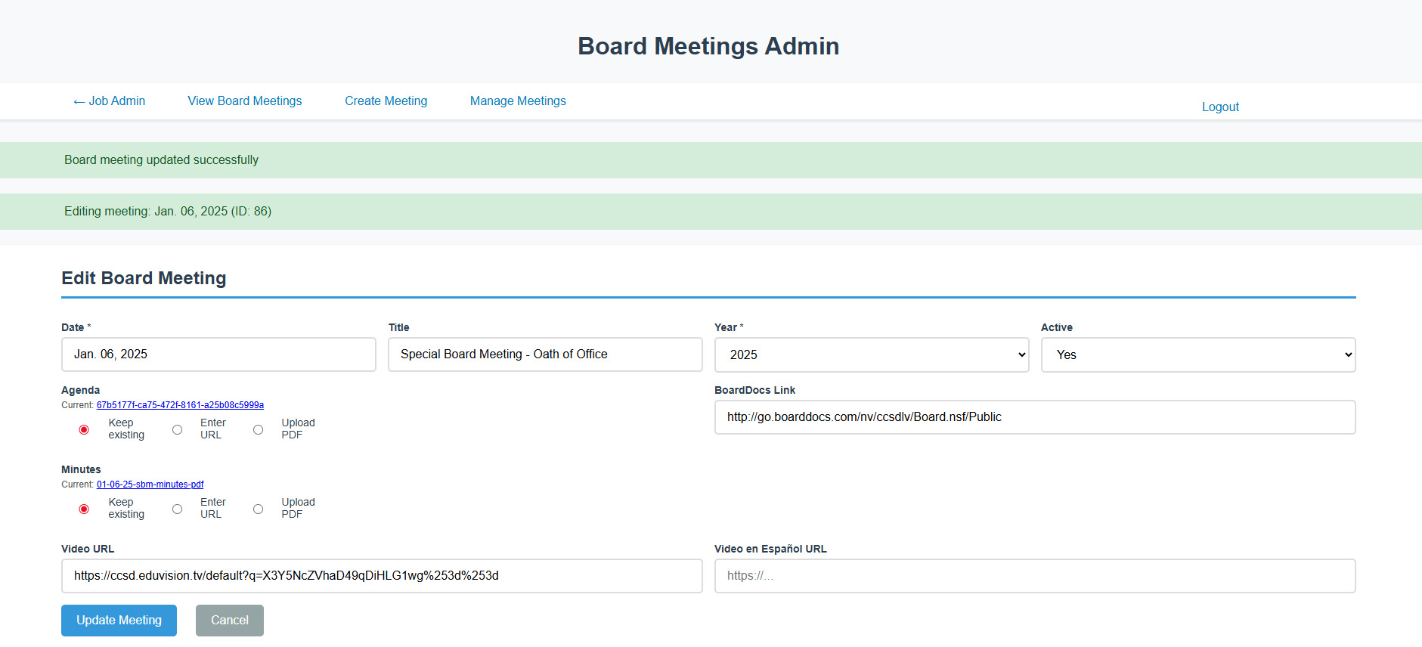The image size is (1422, 647).
Task: Choose Enter URL option for Agenda
Action: [178, 430]
